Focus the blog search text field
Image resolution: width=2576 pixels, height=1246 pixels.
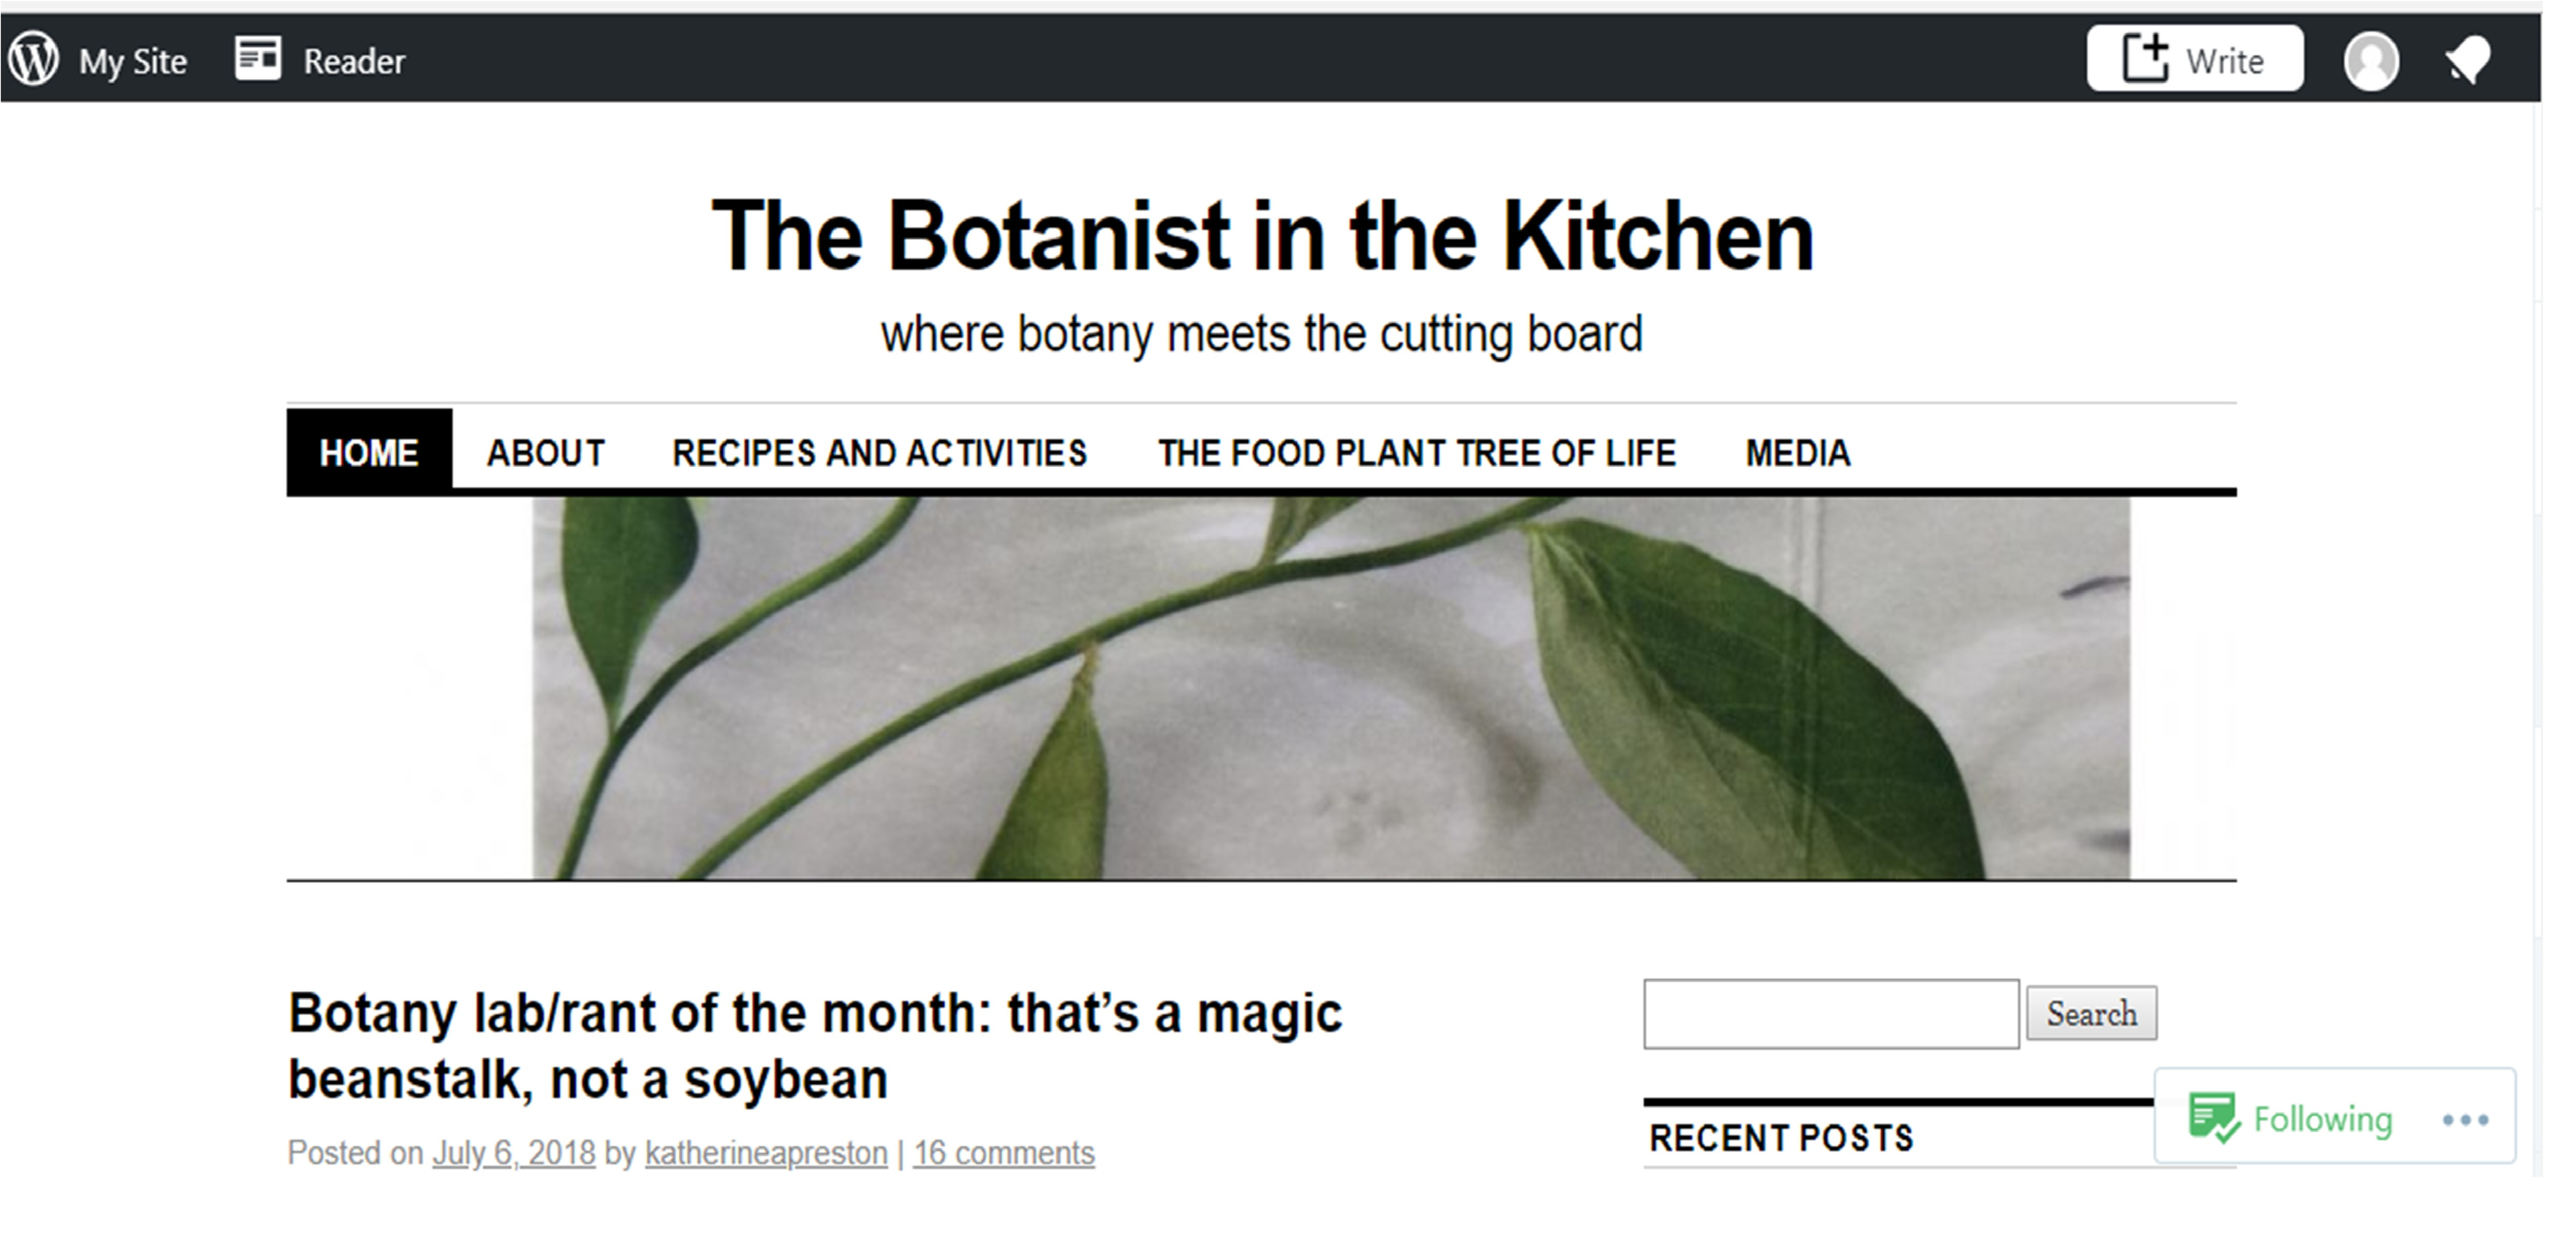[1830, 1014]
